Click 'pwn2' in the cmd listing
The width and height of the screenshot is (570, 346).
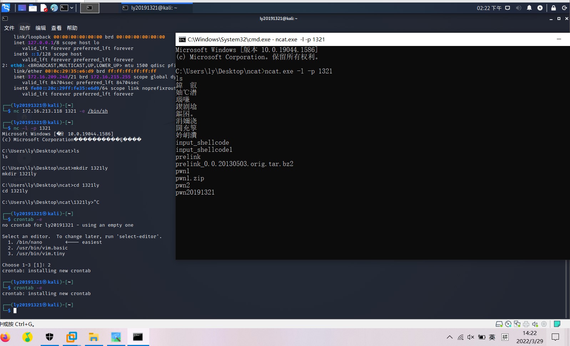point(183,185)
